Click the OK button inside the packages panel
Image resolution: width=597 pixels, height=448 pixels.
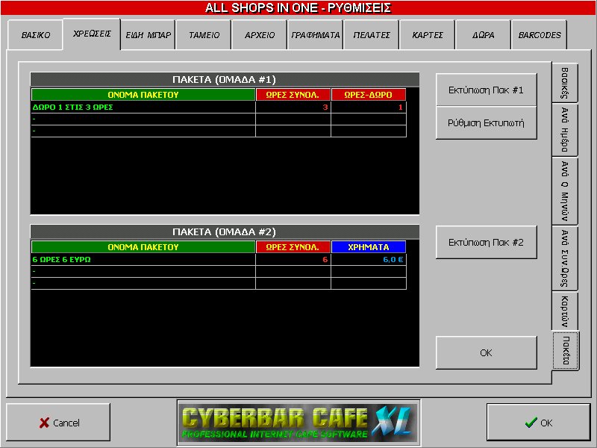click(486, 353)
